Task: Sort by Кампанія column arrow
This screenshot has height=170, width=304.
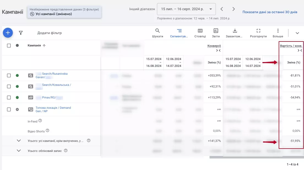Action: (44, 46)
